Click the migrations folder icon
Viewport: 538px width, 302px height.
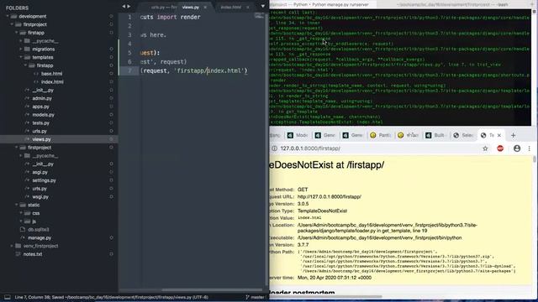[27, 49]
